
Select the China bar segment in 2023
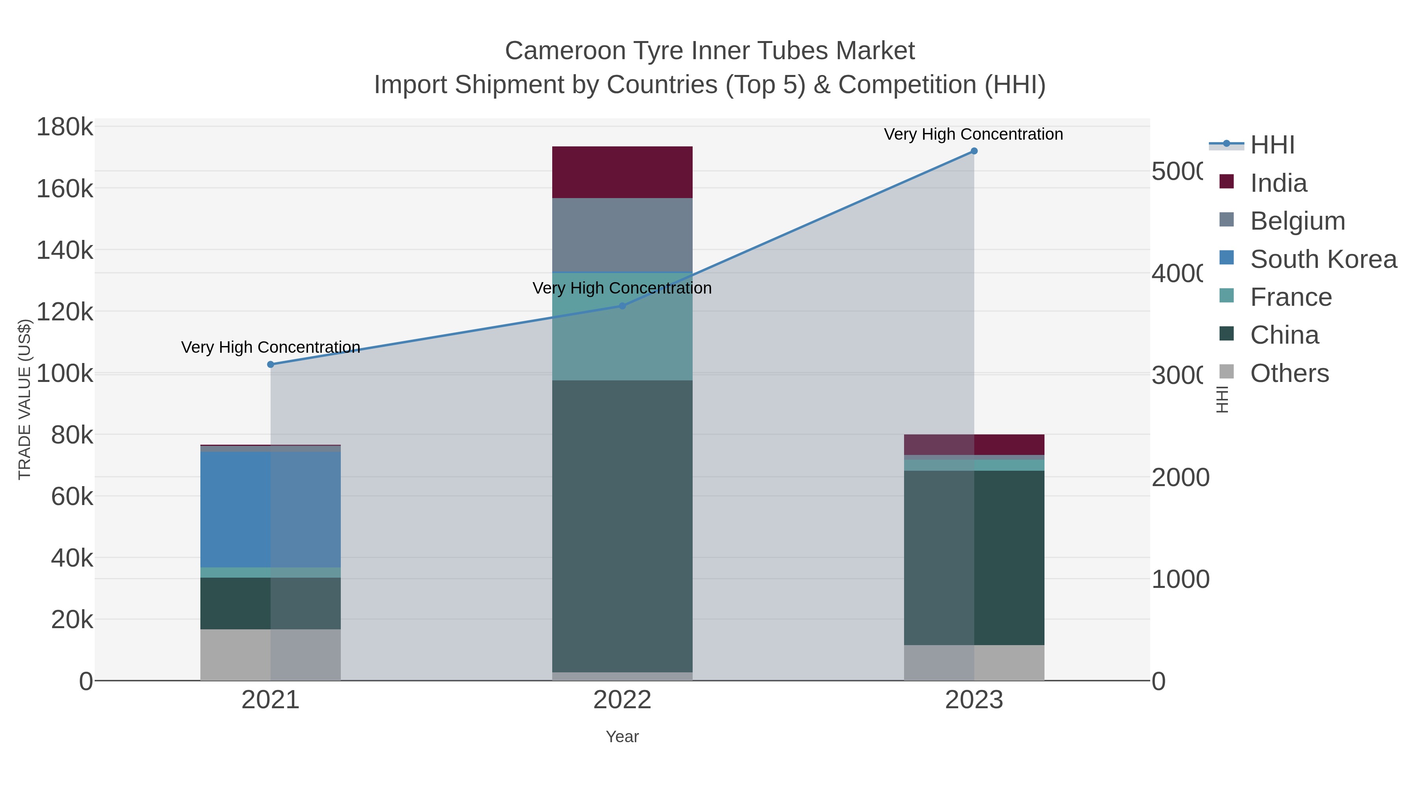(974, 558)
